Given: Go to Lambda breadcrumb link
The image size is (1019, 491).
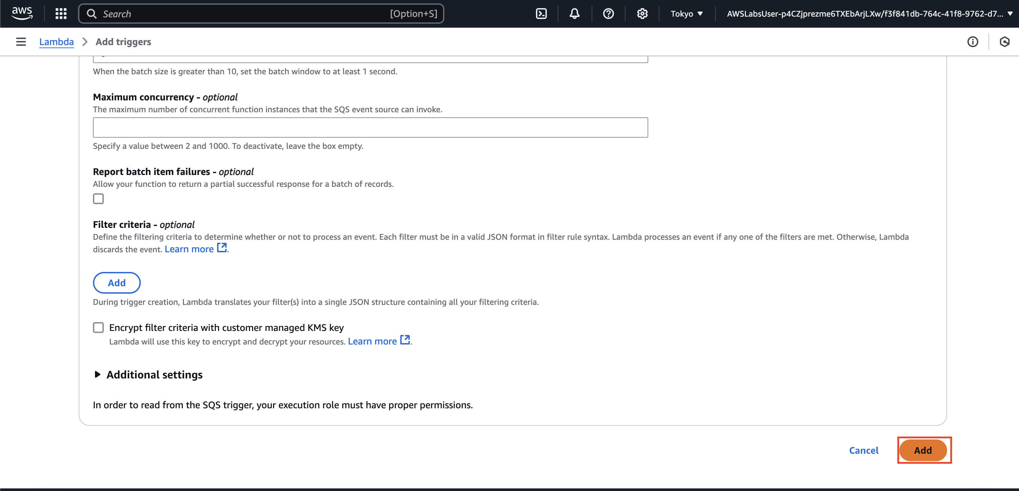Looking at the screenshot, I should [56, 41].
